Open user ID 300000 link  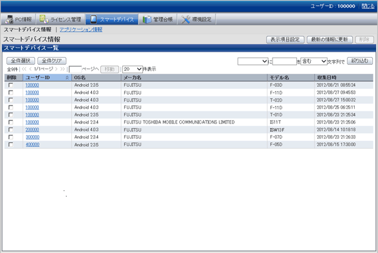coord(32,137)
